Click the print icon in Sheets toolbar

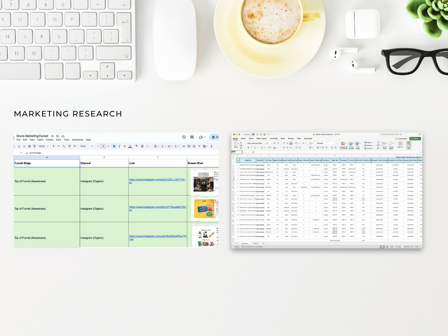click(x=30, y=146)
